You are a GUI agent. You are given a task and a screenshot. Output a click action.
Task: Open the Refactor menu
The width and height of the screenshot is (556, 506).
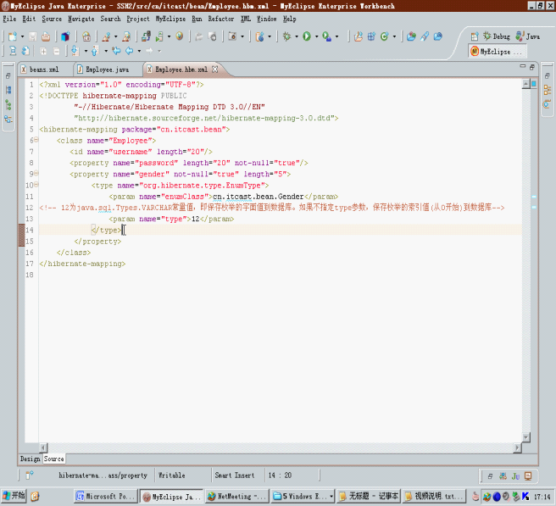221,18
